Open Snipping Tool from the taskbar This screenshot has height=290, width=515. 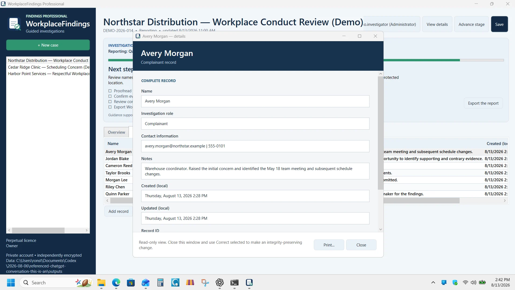pyautogui.click(x=205, y=282)
